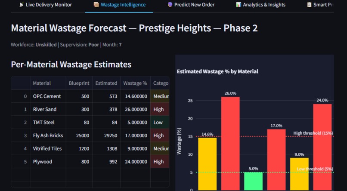Click chart title Estimated Wastage % by Material
Image resolution: width=347 pixels, height=191 pixels.
point(217,71)
